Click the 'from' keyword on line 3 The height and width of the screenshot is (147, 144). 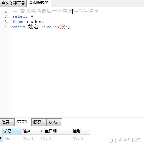(17, 22)
